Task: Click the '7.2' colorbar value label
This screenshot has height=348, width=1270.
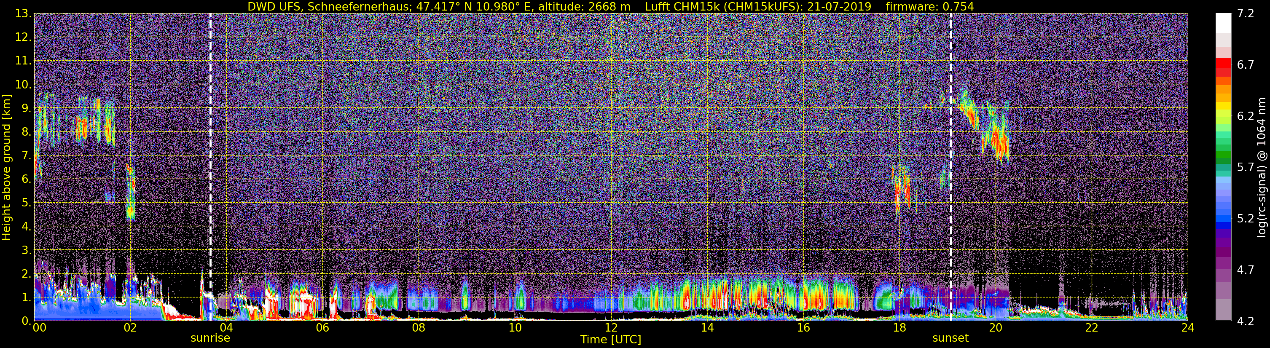Action: coord(1246,14)
